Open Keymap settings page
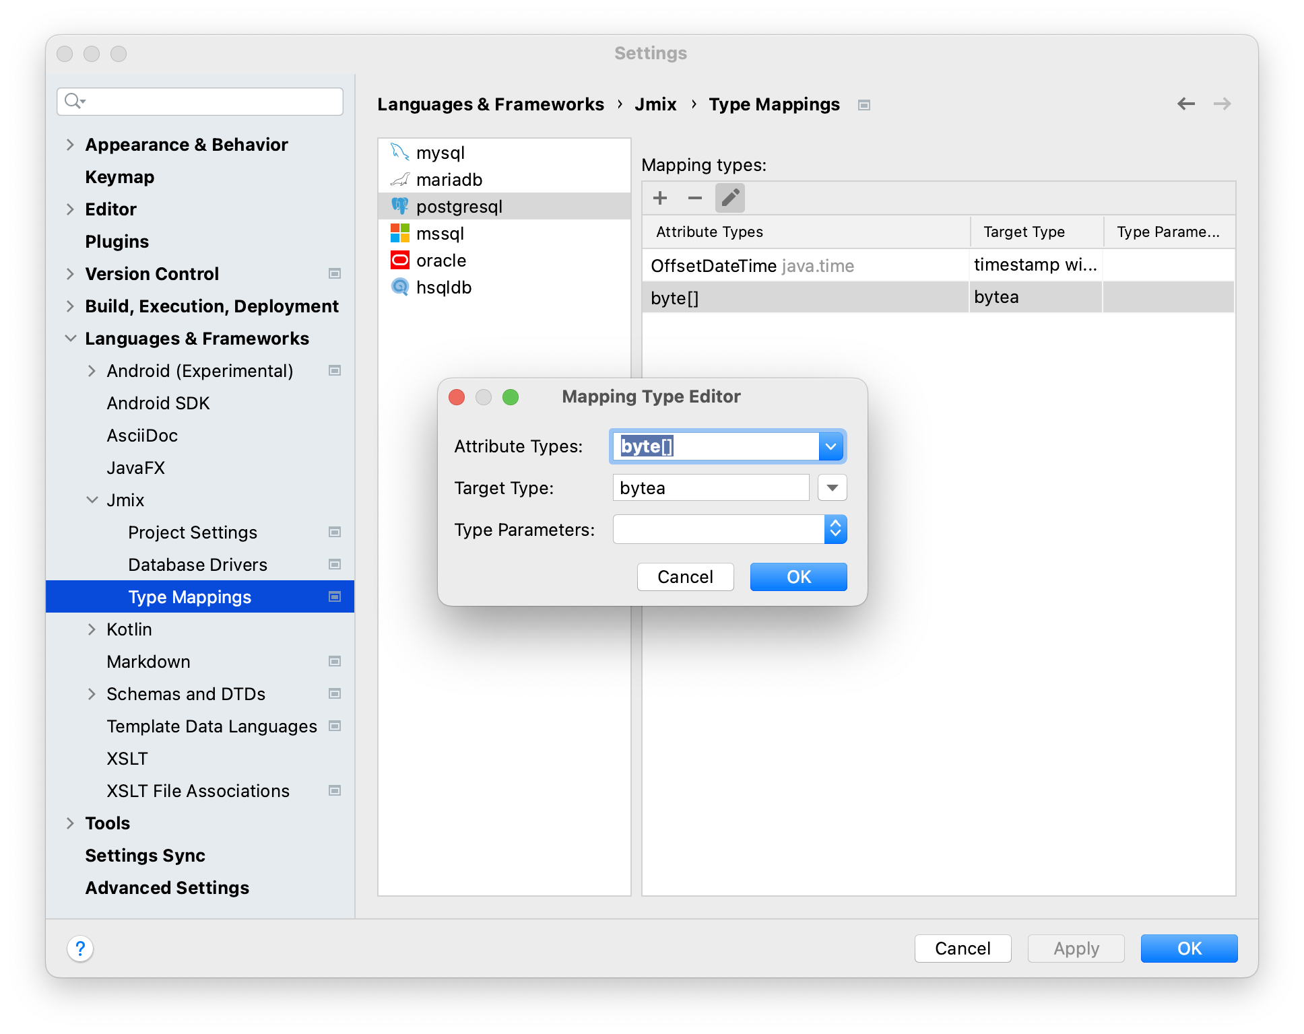Viewport: 1304px width, 1034px height. 120,177
